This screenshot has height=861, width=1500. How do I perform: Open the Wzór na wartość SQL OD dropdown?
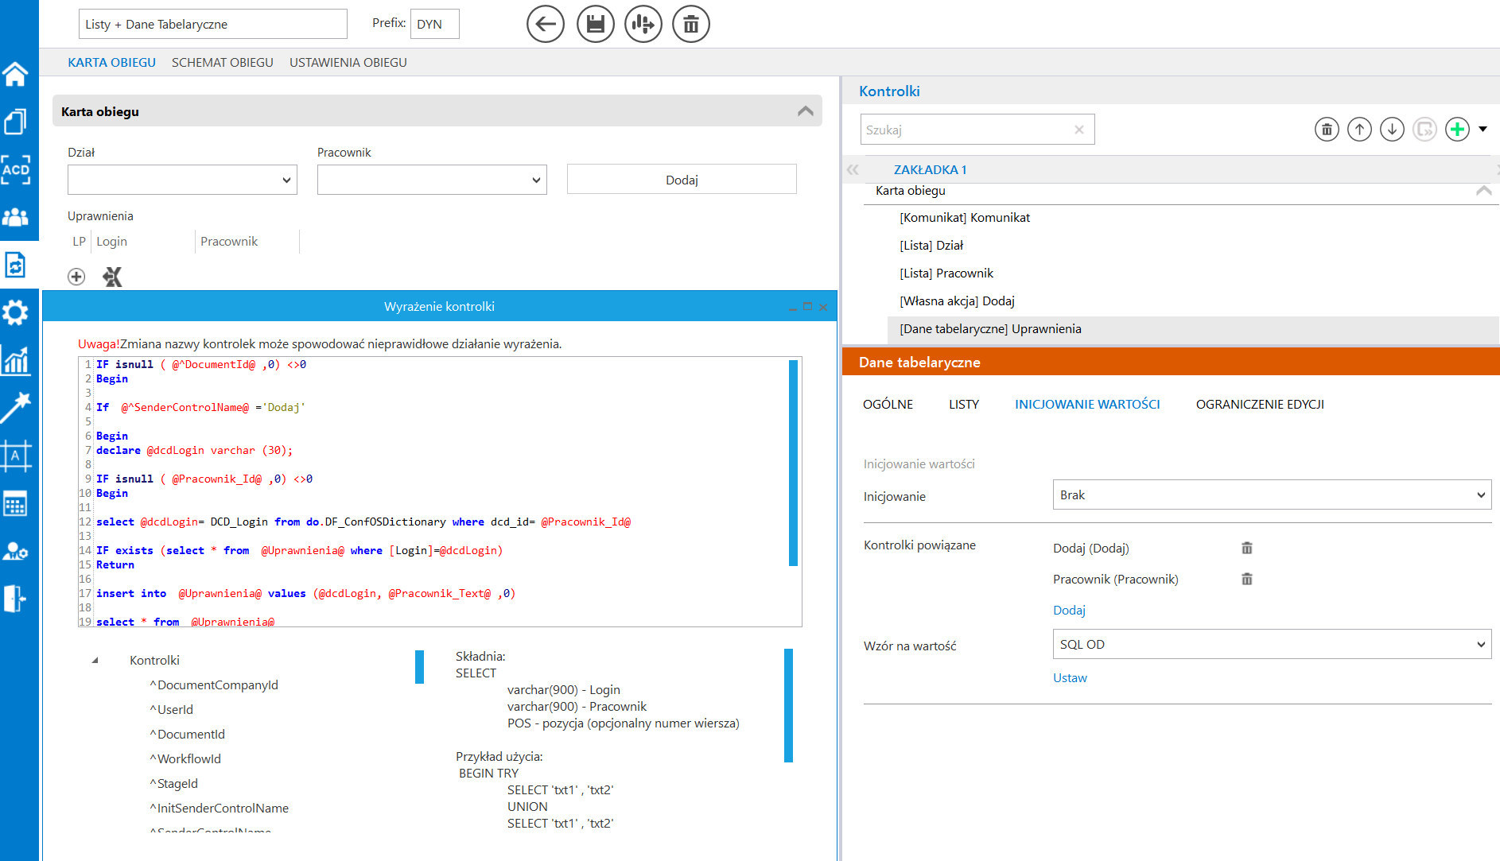coord(1271,644)
